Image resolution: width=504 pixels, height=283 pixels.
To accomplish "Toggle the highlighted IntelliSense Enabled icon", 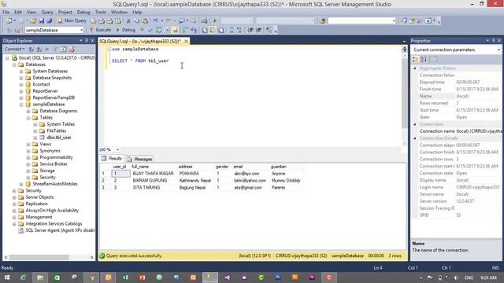I will click(175, 30).
